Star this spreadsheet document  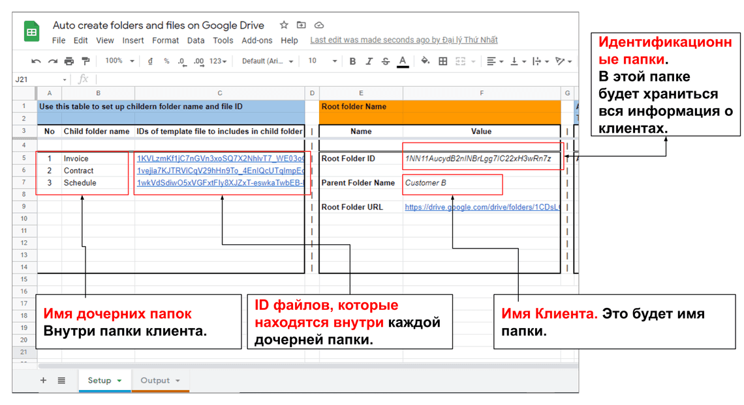tap(284, 25)
